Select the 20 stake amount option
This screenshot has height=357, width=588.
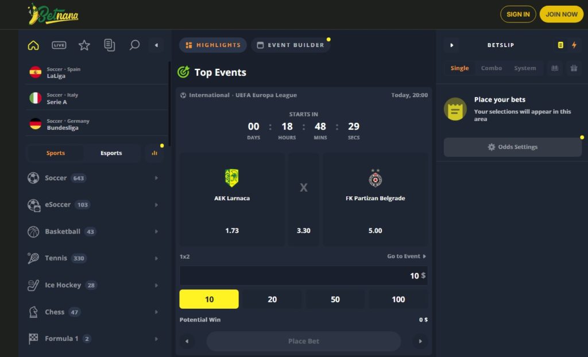tap(272, 299)
